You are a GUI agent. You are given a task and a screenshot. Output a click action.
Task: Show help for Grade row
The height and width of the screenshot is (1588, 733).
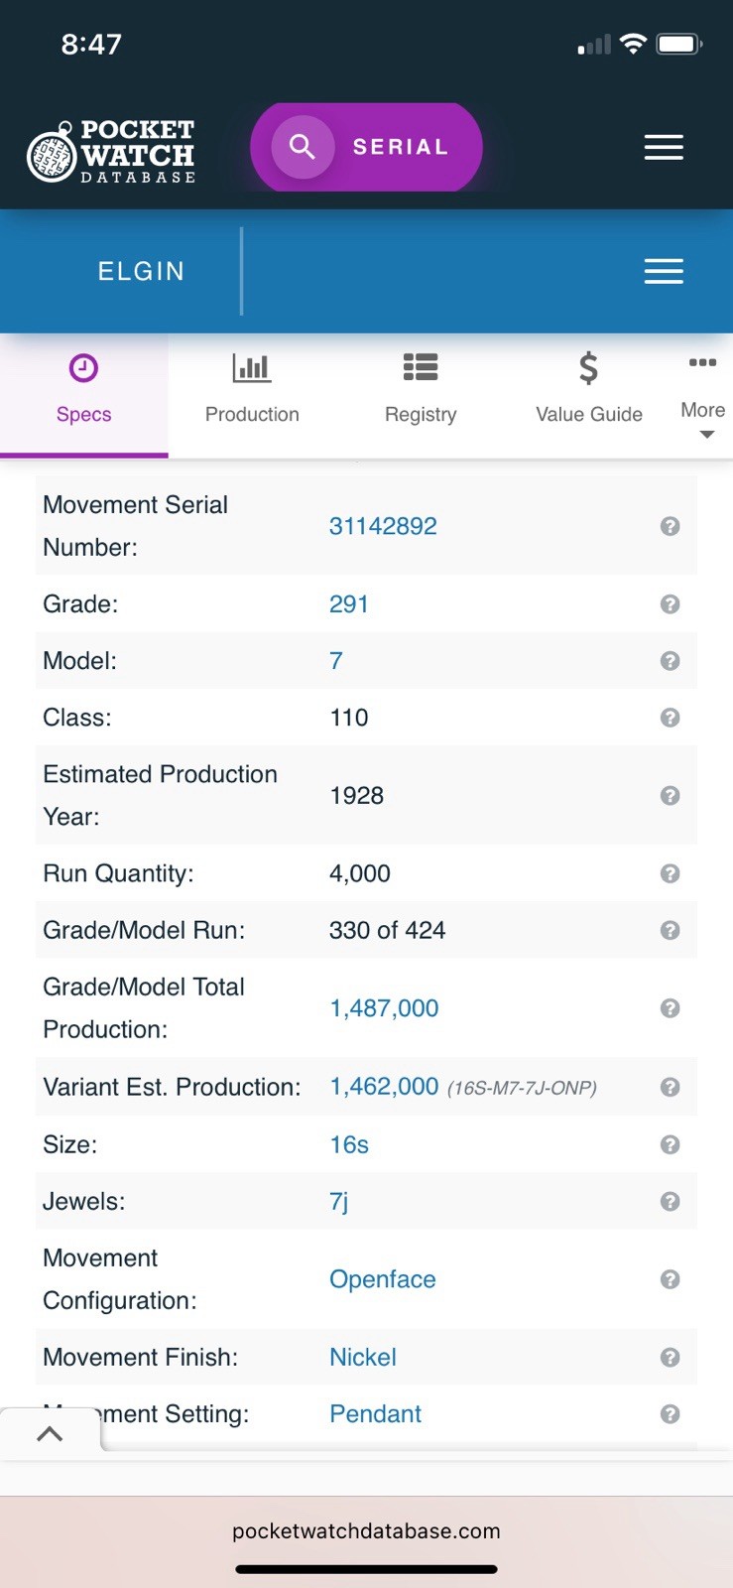coord(671,604)
